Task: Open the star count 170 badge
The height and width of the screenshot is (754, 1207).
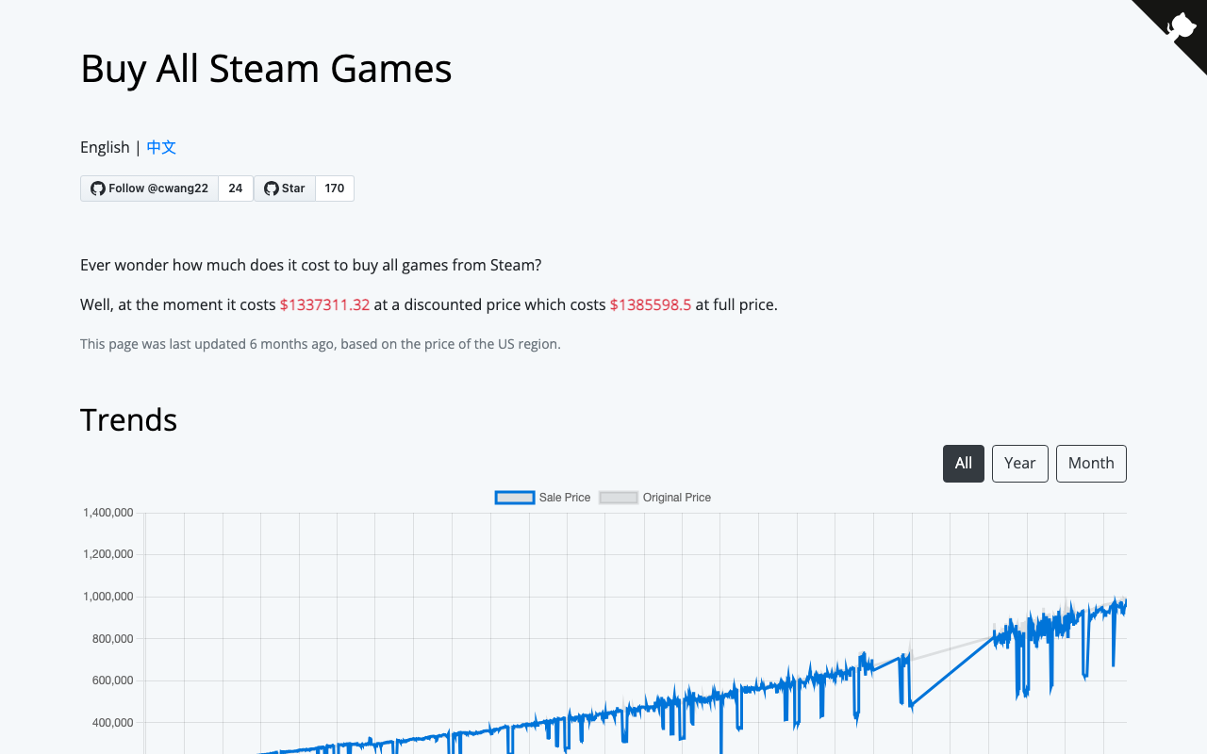Action: click(335, 188)
